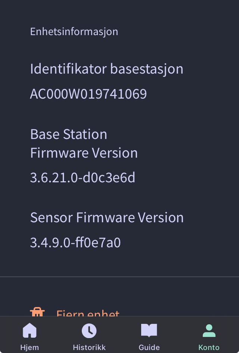Go to the Historikk tab label
Viewport: 239px width, 353px height.
point(89,347)
